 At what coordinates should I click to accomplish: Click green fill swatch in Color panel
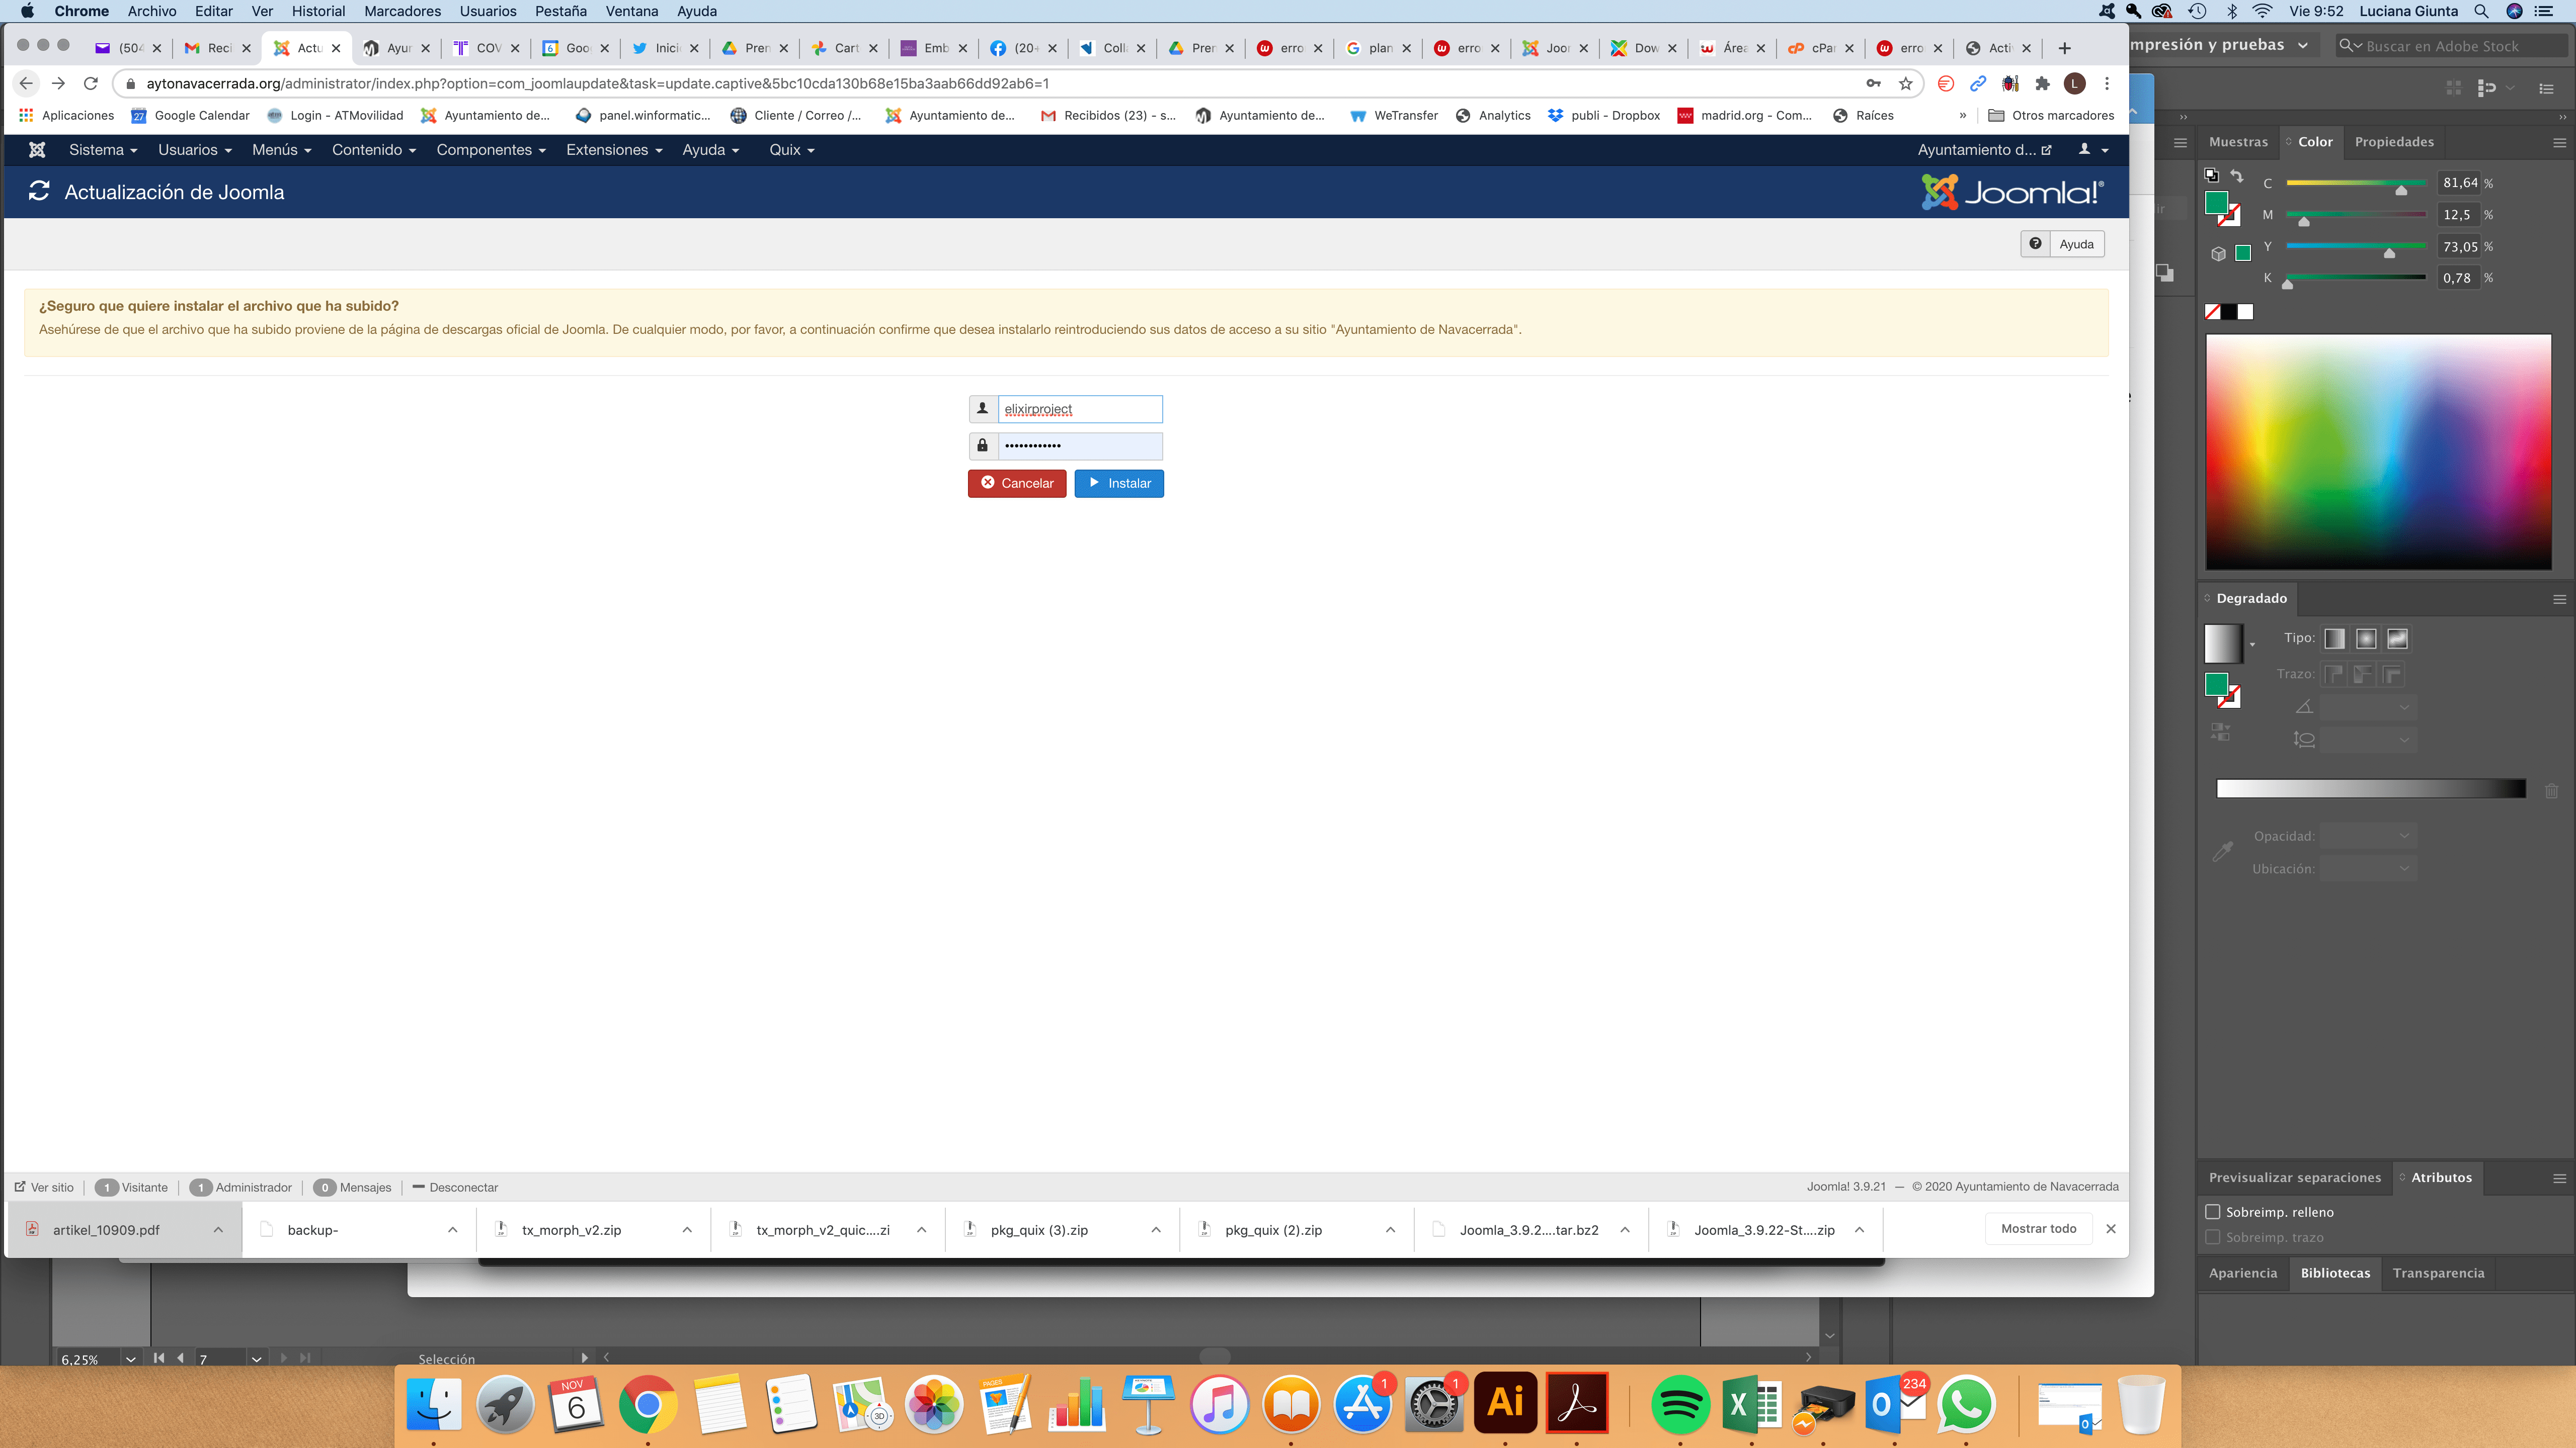coord(2215,203)
